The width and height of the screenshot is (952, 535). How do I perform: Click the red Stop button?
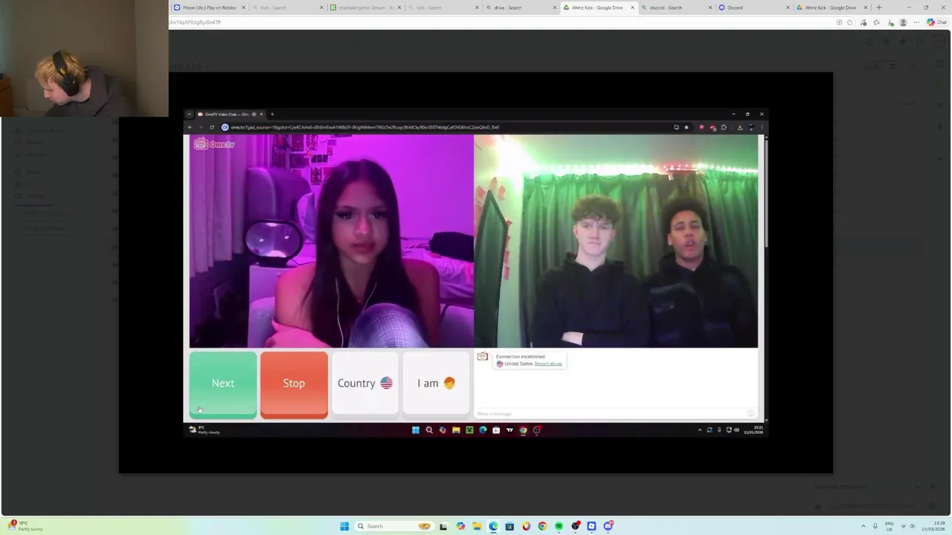[294, 385]
